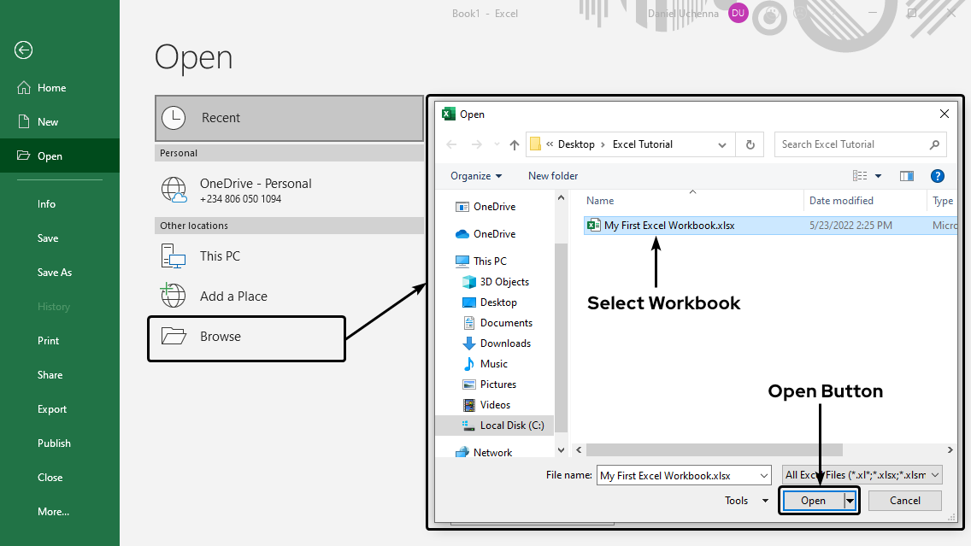
Task: Open the help icon in the dialog toolbar
Action: pyautogui.click(x=938, y=176)
